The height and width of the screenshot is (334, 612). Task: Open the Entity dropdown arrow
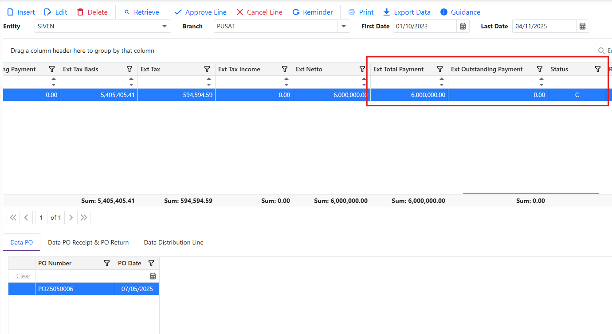(165, 26)
